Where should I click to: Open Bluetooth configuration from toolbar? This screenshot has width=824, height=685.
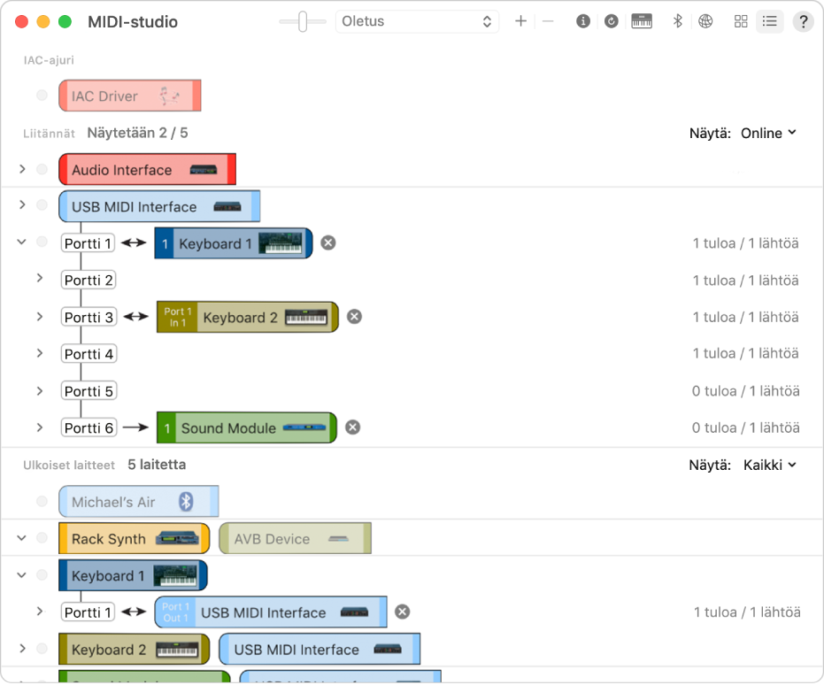[677, 21]
